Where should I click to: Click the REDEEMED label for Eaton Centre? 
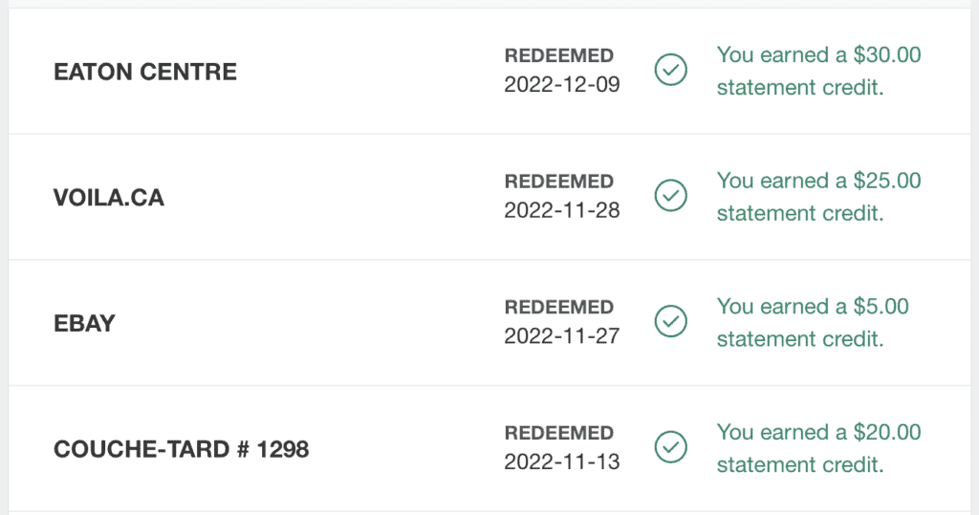pos(559,55)
